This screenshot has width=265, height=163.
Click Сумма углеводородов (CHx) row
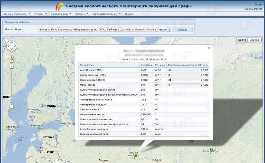tap(144, 90)
